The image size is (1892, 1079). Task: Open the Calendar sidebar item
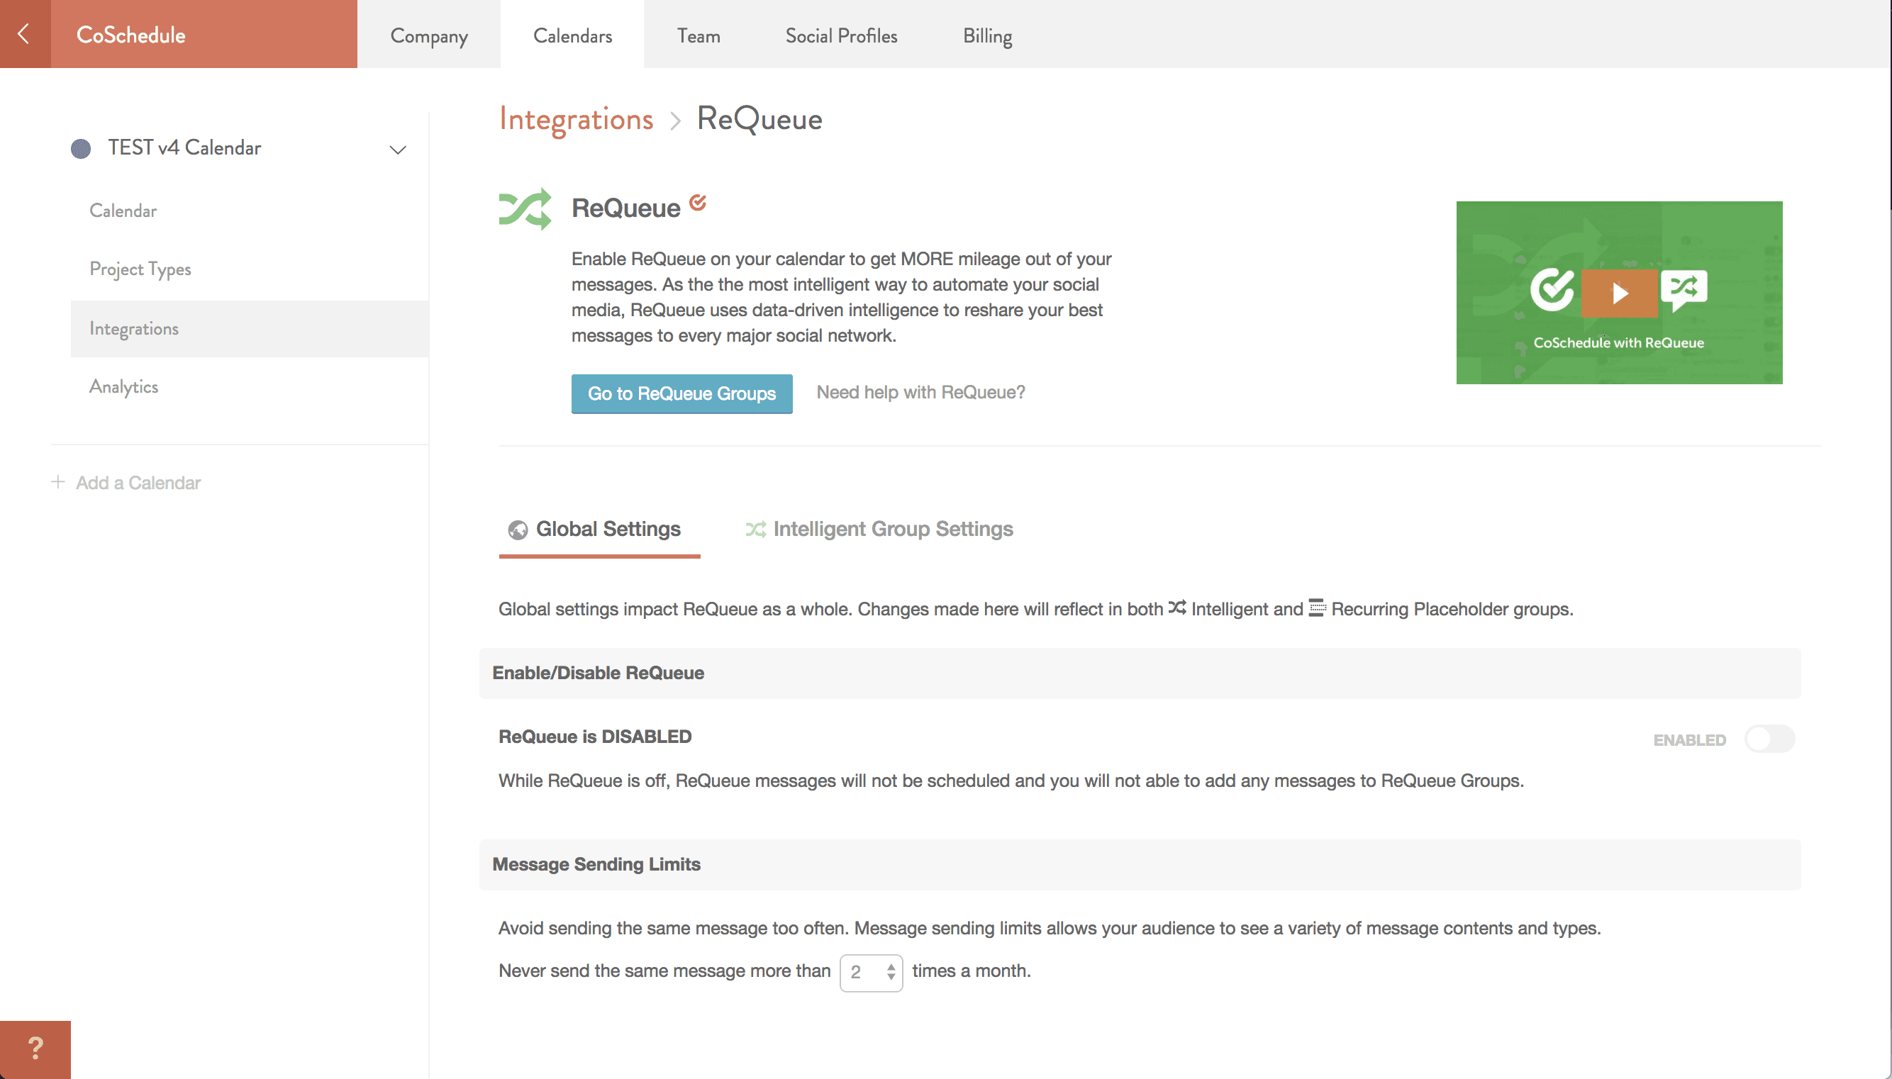click(123, 211)
